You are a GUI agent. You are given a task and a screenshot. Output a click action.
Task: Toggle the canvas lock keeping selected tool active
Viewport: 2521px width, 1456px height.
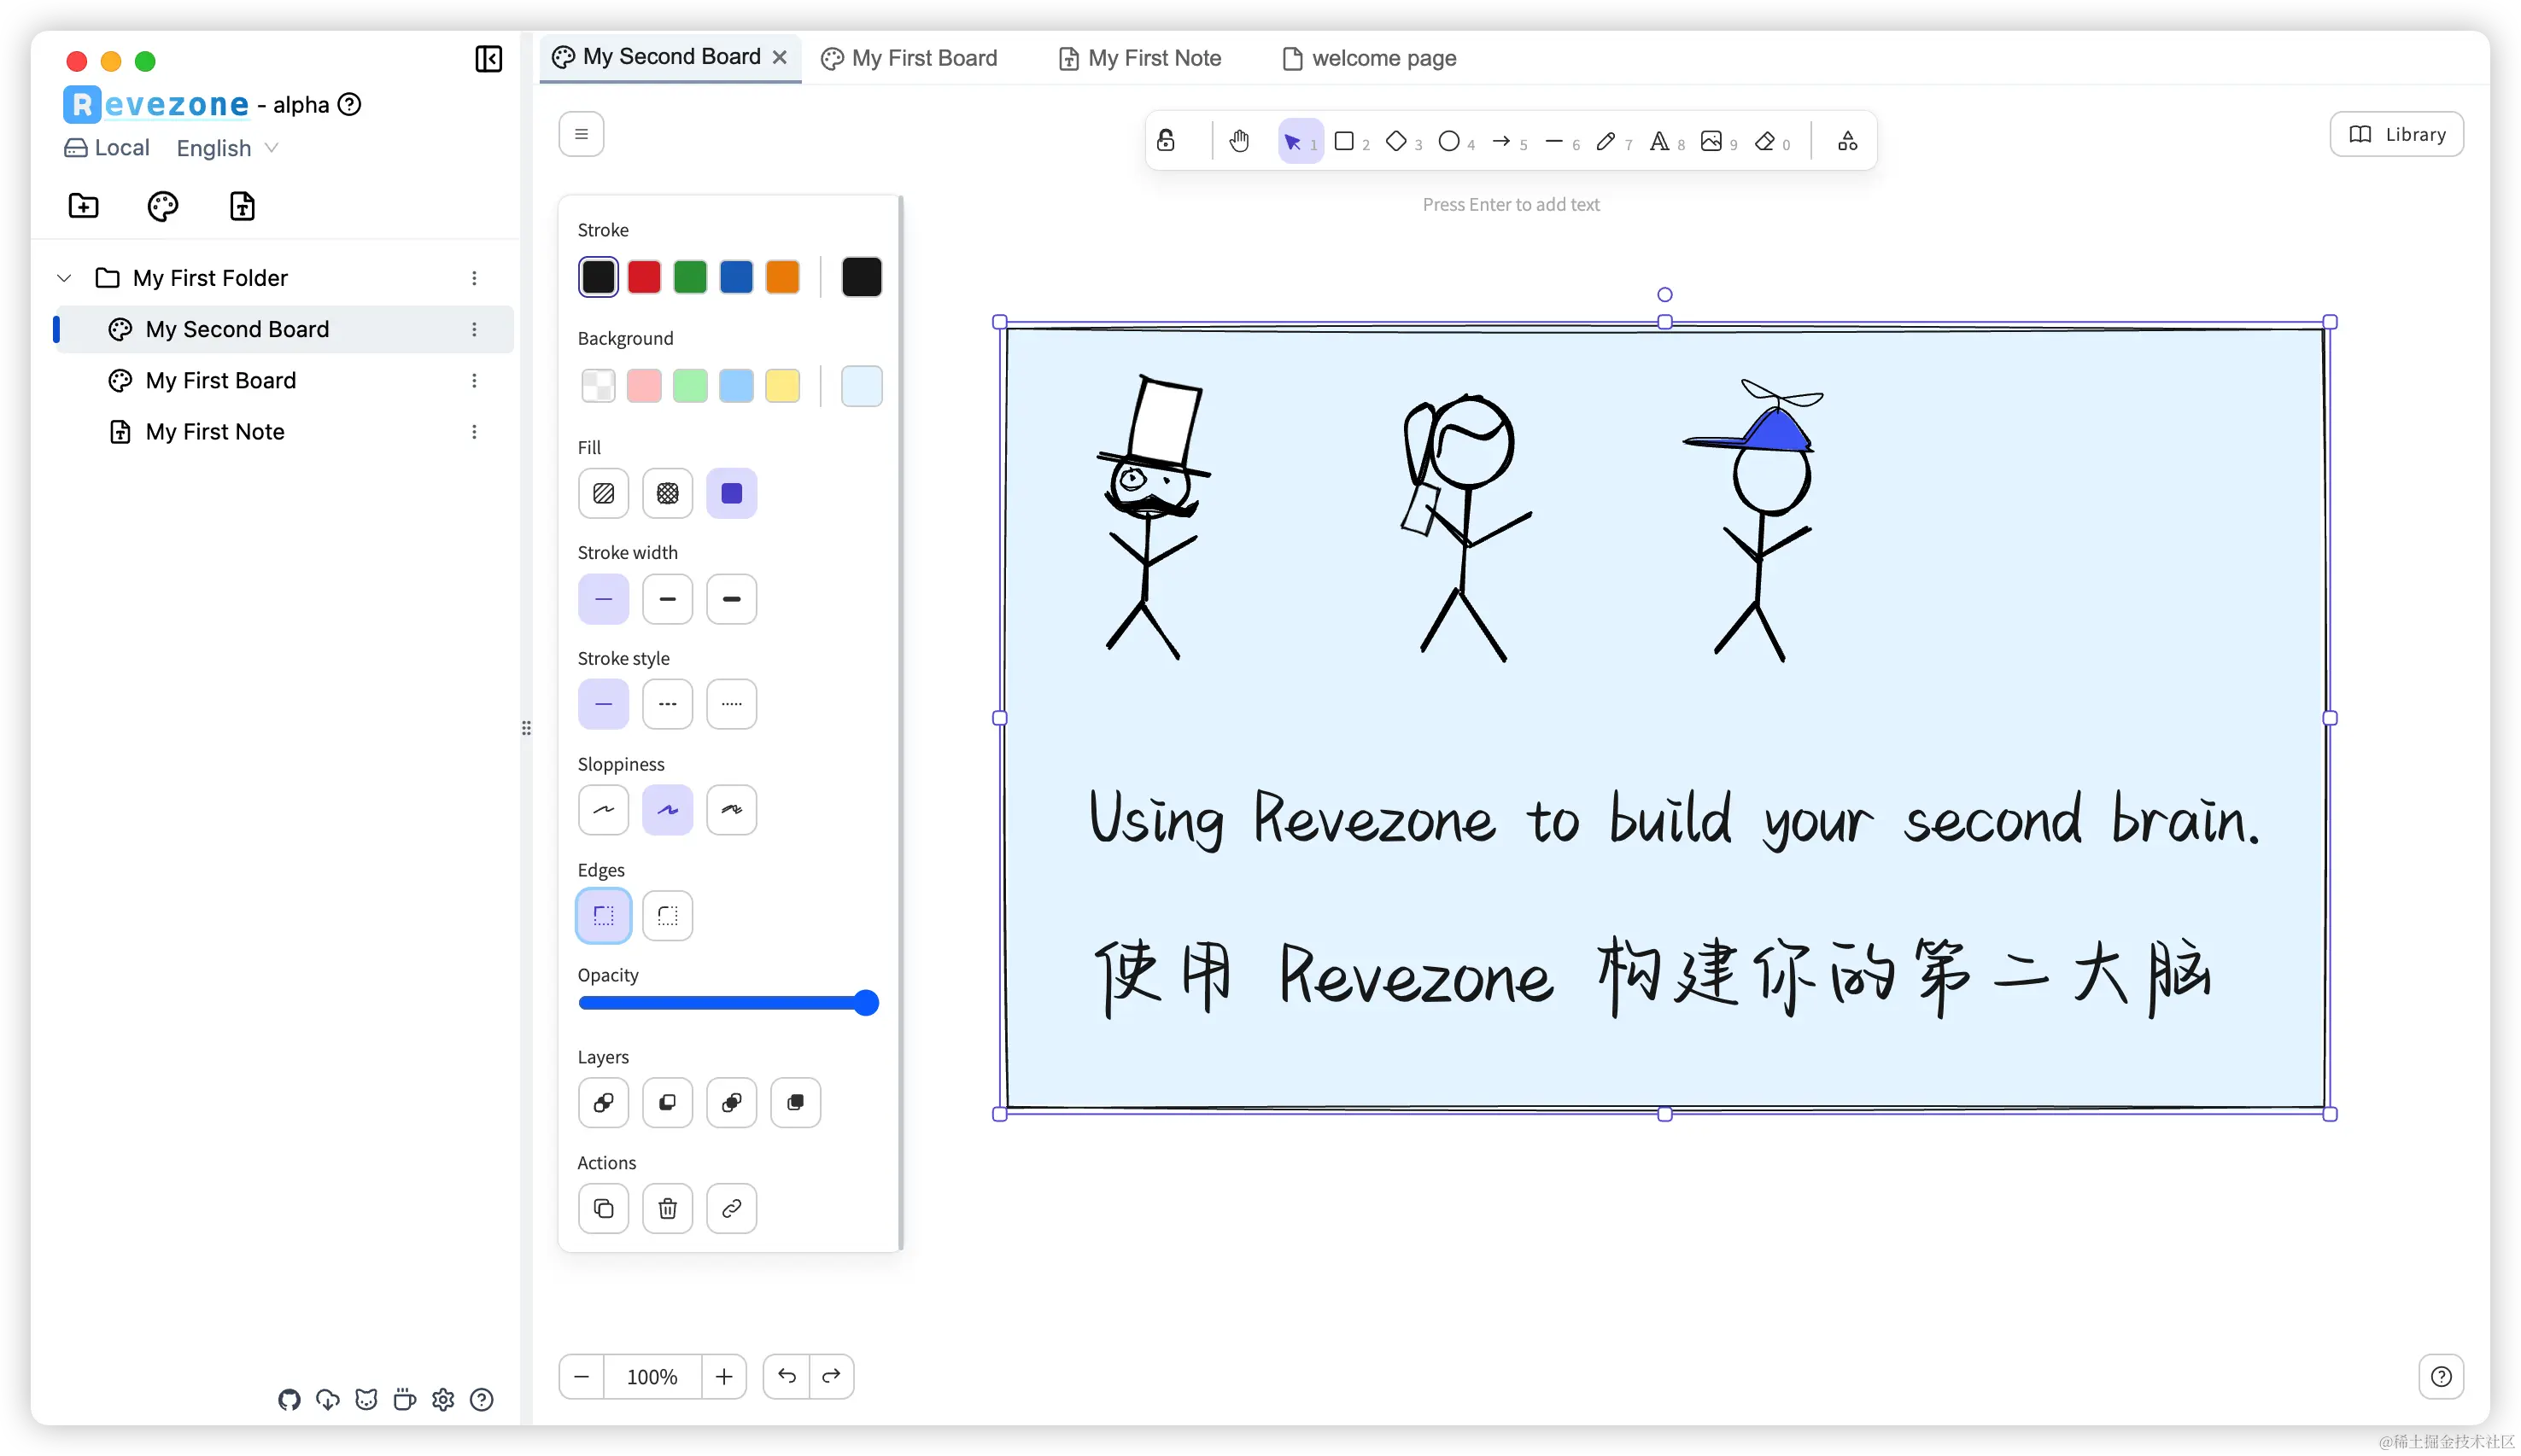tap(1166, 141)
